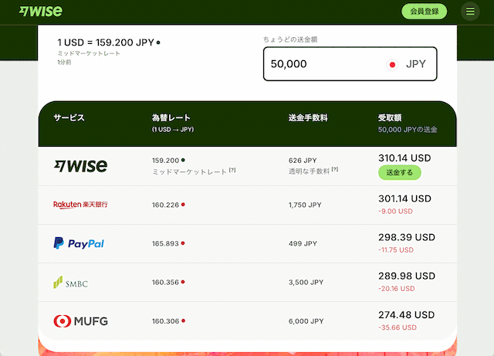Open the ミッドマーケットレート [?] help tooltip
This screenshot has height=356, width=494.
click(232, 170)
